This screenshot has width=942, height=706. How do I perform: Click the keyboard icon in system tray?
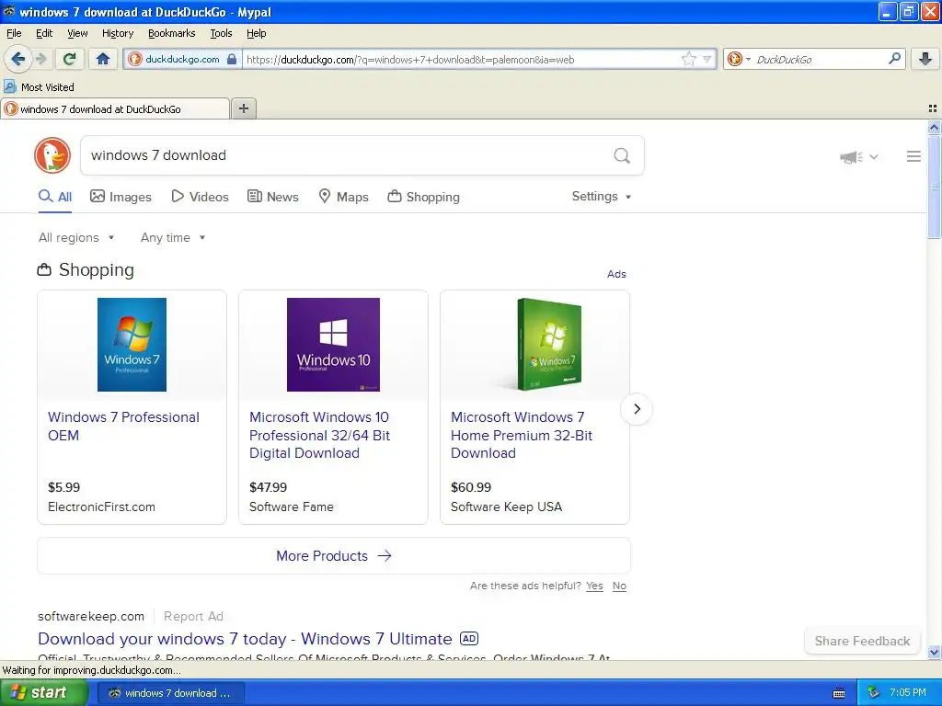click(839, 693)
